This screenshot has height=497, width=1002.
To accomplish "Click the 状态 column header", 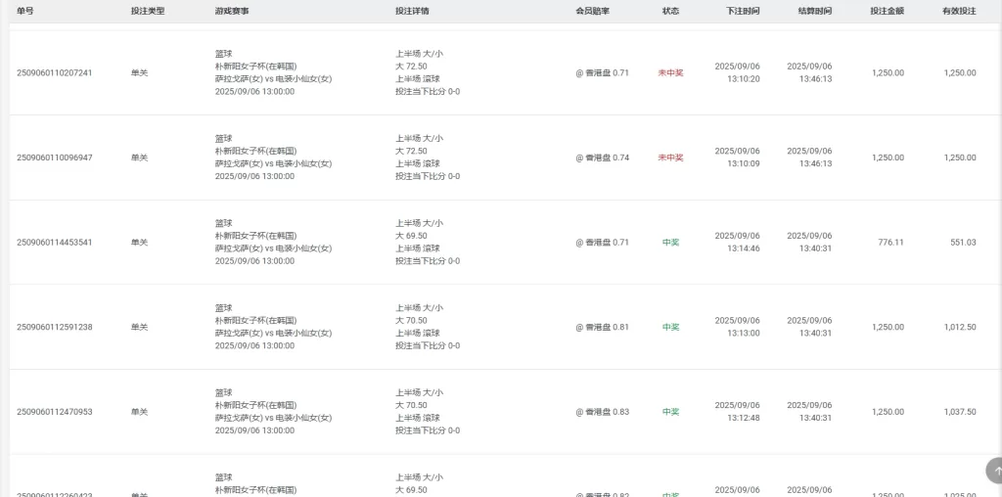I will (x=670, y=11).
